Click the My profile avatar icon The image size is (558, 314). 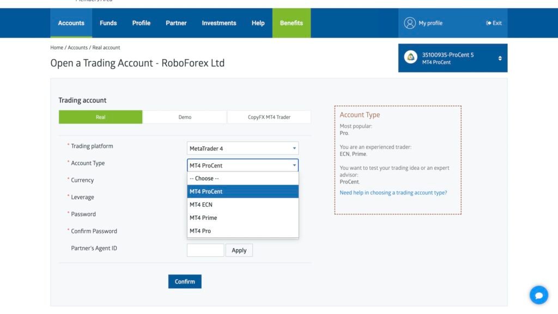click(410, 23)
